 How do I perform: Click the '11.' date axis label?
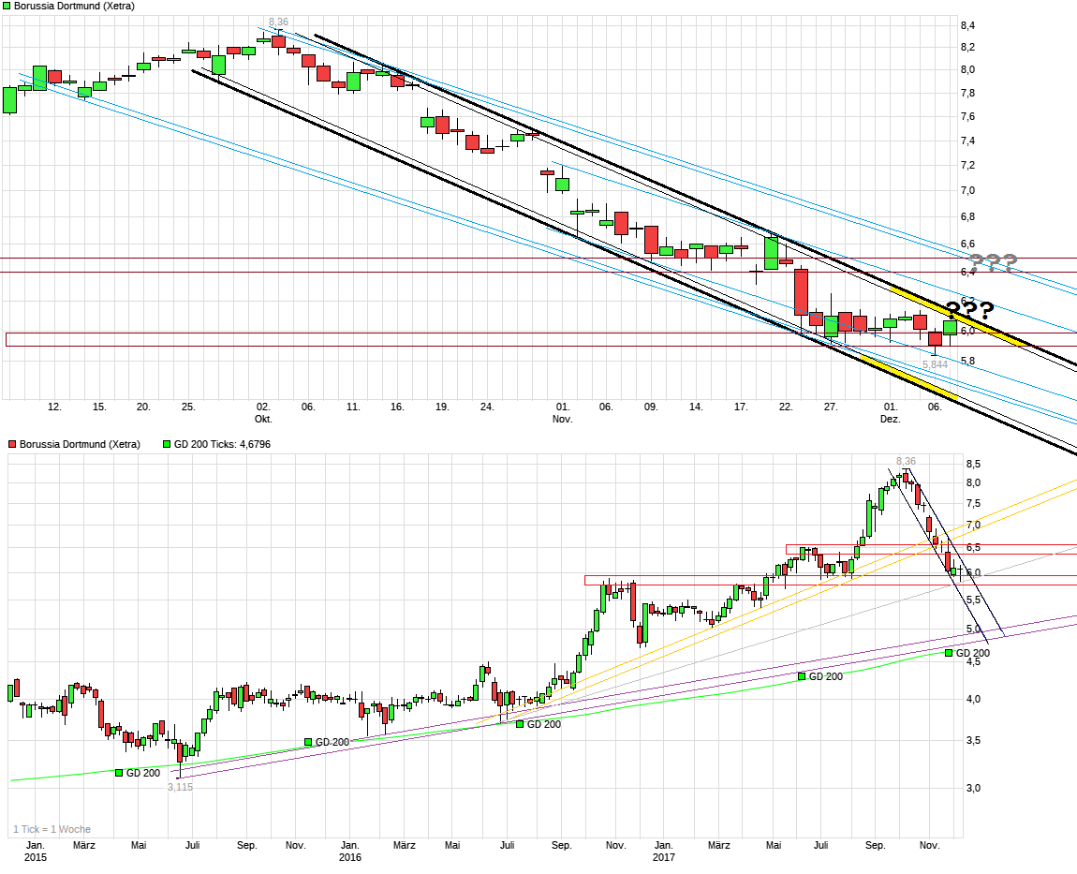353,407
